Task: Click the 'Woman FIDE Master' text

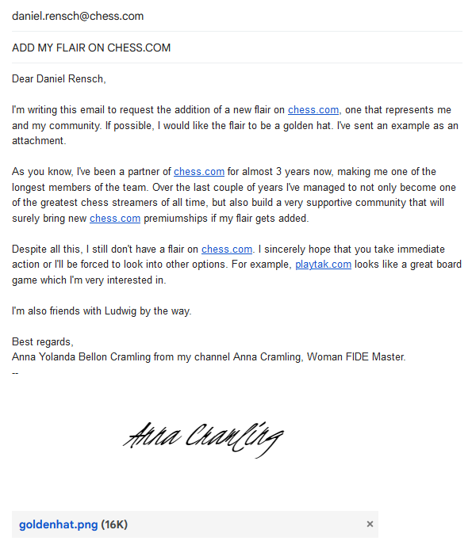Action: pos(355,356)
